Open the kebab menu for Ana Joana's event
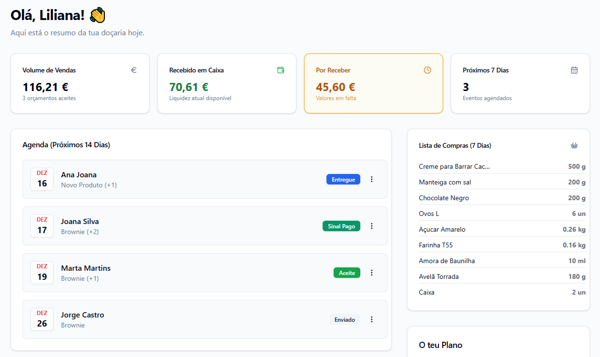The image size is (600, 357). coord(372,179)
